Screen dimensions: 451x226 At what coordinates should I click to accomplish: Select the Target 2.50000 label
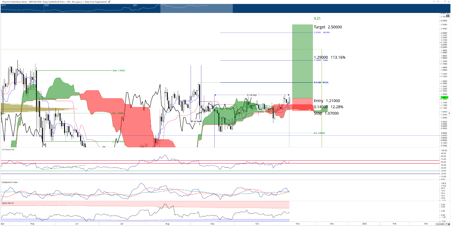point(328,27)
